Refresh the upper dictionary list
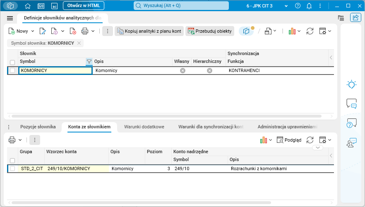 coord(310,31)
